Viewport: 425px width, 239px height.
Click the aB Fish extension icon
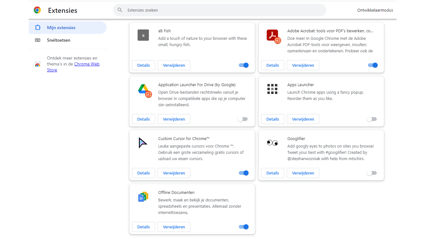[x=143, y=35]
